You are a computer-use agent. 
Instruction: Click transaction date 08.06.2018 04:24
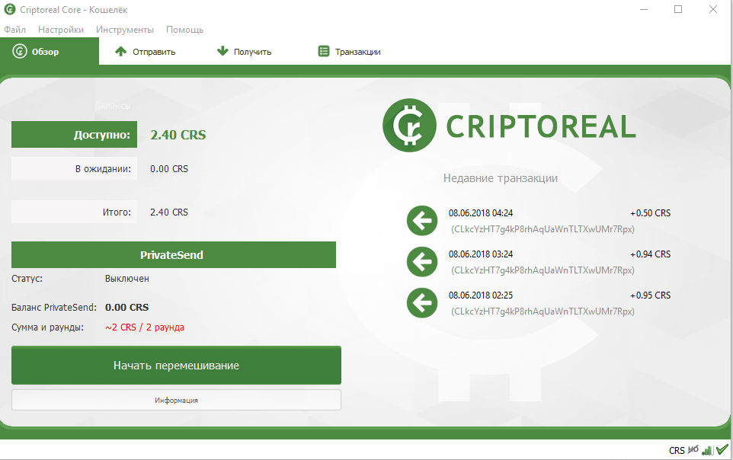point(481,213)
